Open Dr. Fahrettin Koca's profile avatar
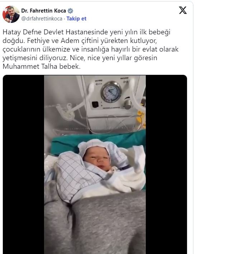 tap(11, 14)
